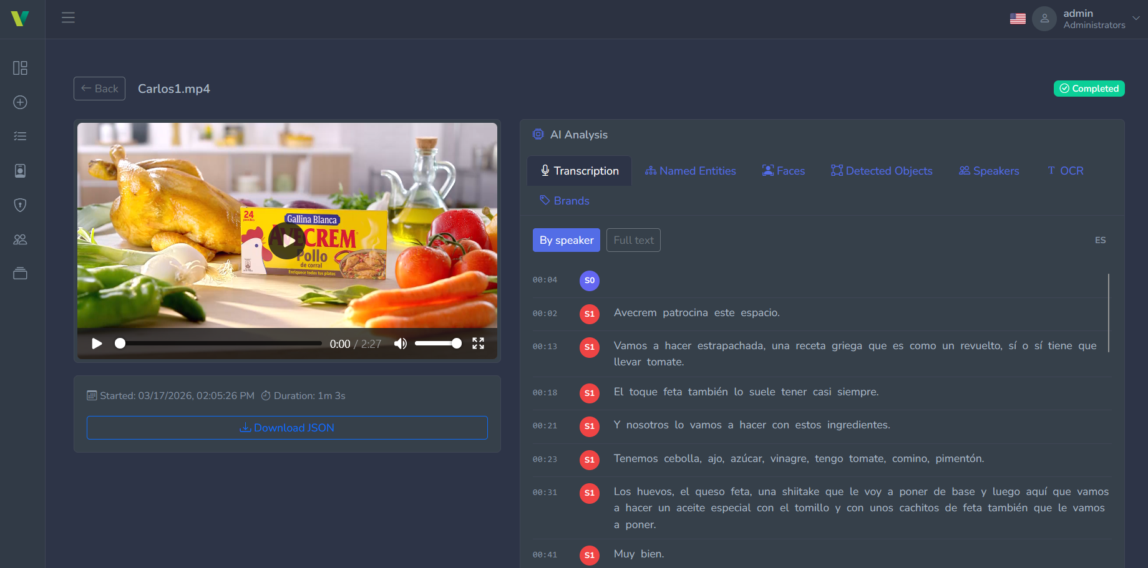Switch transcript to Full text view
Viewport: 1148px width, 568px height.
[x=633, y=240]
